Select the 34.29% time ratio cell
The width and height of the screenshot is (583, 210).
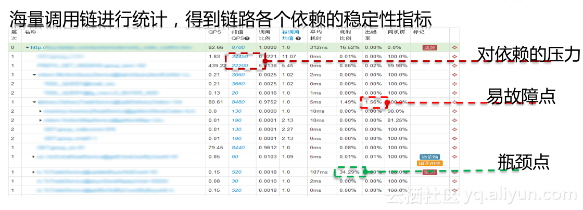349,172
